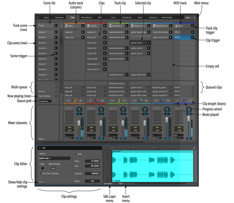This screenshot has width=234, height=203.
Task: Open the Soundbites edit layer menu
Action: [110, 183]
